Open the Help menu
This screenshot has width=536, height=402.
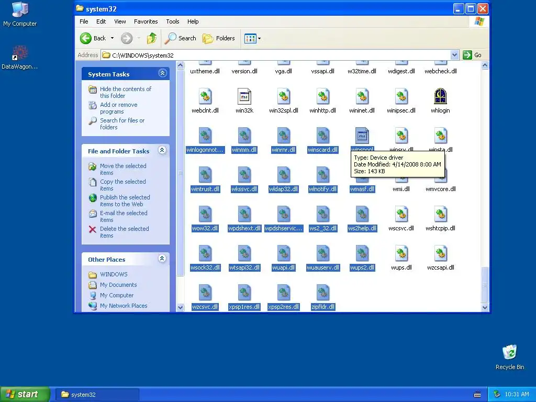pyautogui.click(x=193, y=21)
